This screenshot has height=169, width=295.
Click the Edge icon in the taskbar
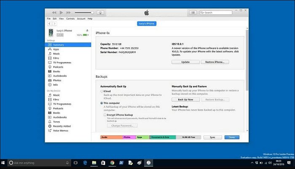click(85, 162)
